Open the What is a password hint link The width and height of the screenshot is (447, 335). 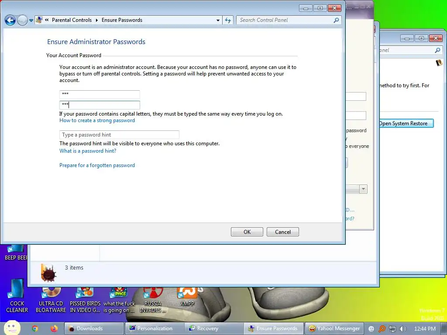tap(88, 151)
